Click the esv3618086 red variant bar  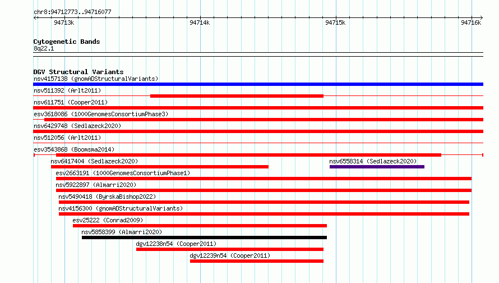tap(264, 120)
